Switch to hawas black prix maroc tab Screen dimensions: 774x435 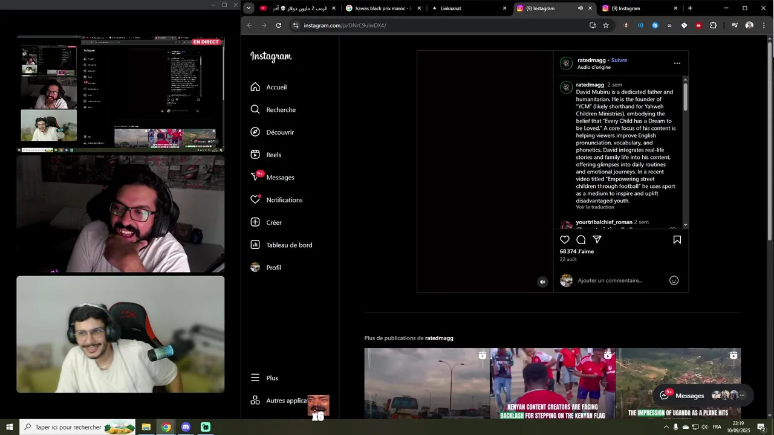click(382, 8)
